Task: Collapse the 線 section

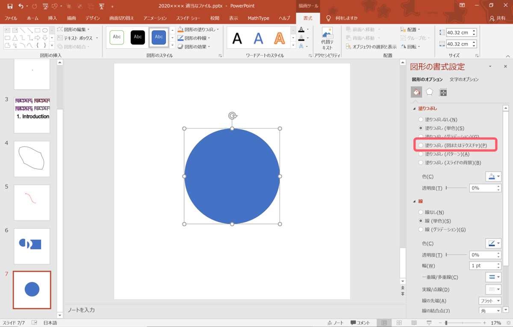Action: (x=414, y=201)
